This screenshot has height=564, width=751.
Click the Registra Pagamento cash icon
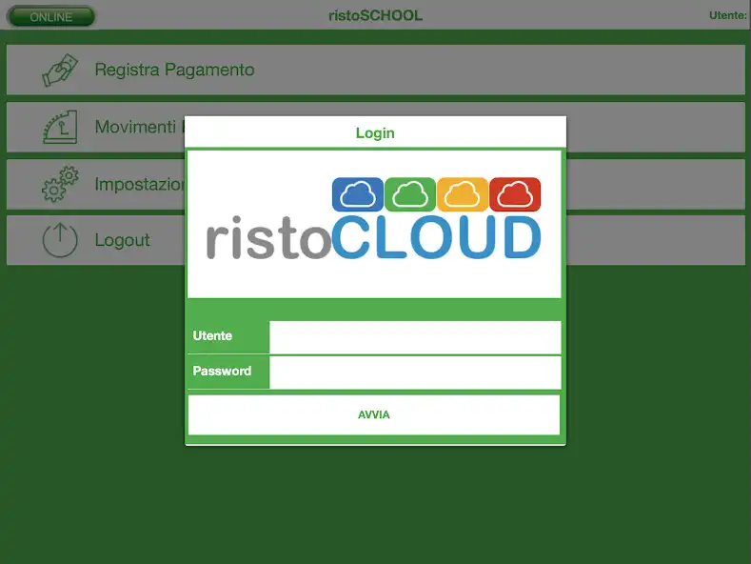point(60,70)
